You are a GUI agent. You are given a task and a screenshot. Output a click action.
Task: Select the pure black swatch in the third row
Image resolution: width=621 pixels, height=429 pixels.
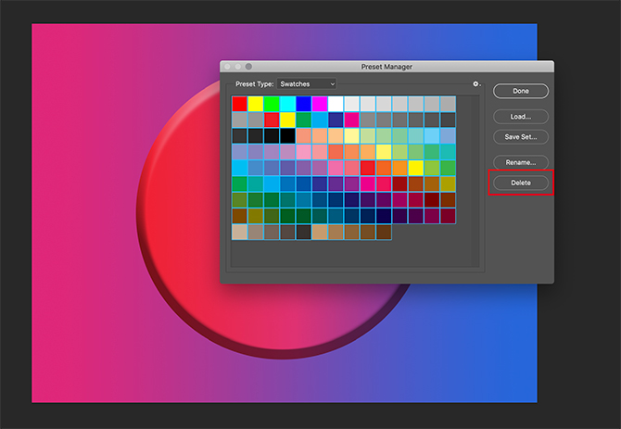[x=288, y=136]
